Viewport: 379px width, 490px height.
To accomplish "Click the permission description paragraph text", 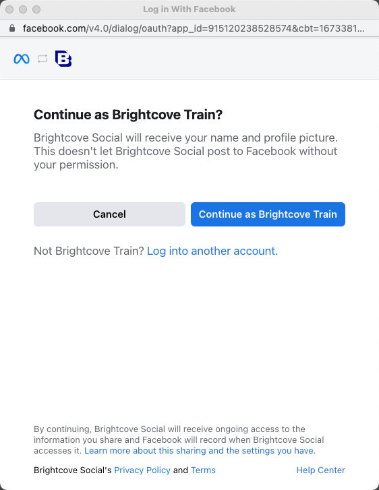I will pyautogui.click(x=185, y=151).
